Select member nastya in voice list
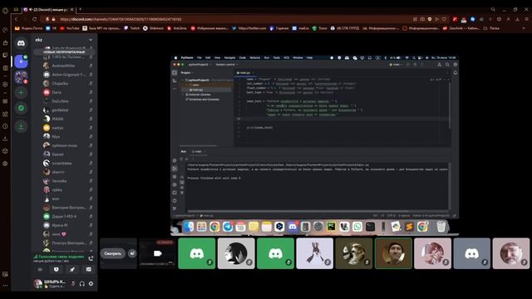Viewport: 532px width, 299px height. pos(68,128)
